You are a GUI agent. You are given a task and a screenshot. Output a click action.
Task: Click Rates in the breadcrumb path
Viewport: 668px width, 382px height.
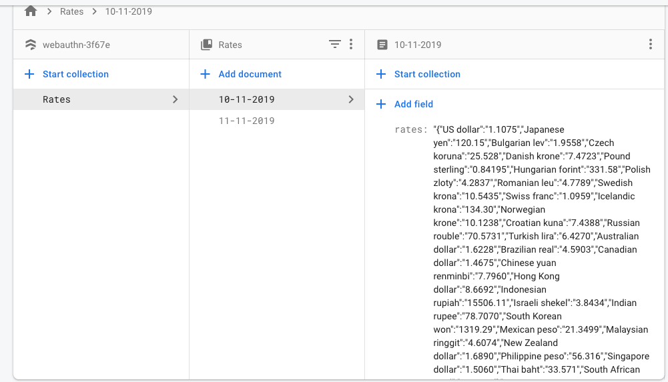click(71, 11)
